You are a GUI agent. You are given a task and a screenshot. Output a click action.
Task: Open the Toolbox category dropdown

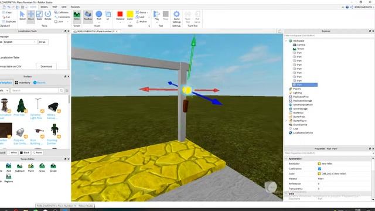4,90
